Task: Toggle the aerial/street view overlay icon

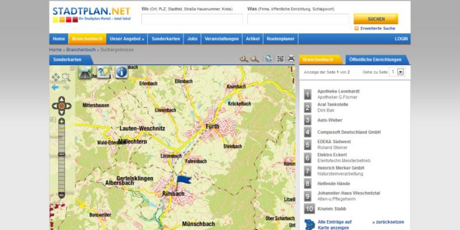Action: tap(84, 73)
